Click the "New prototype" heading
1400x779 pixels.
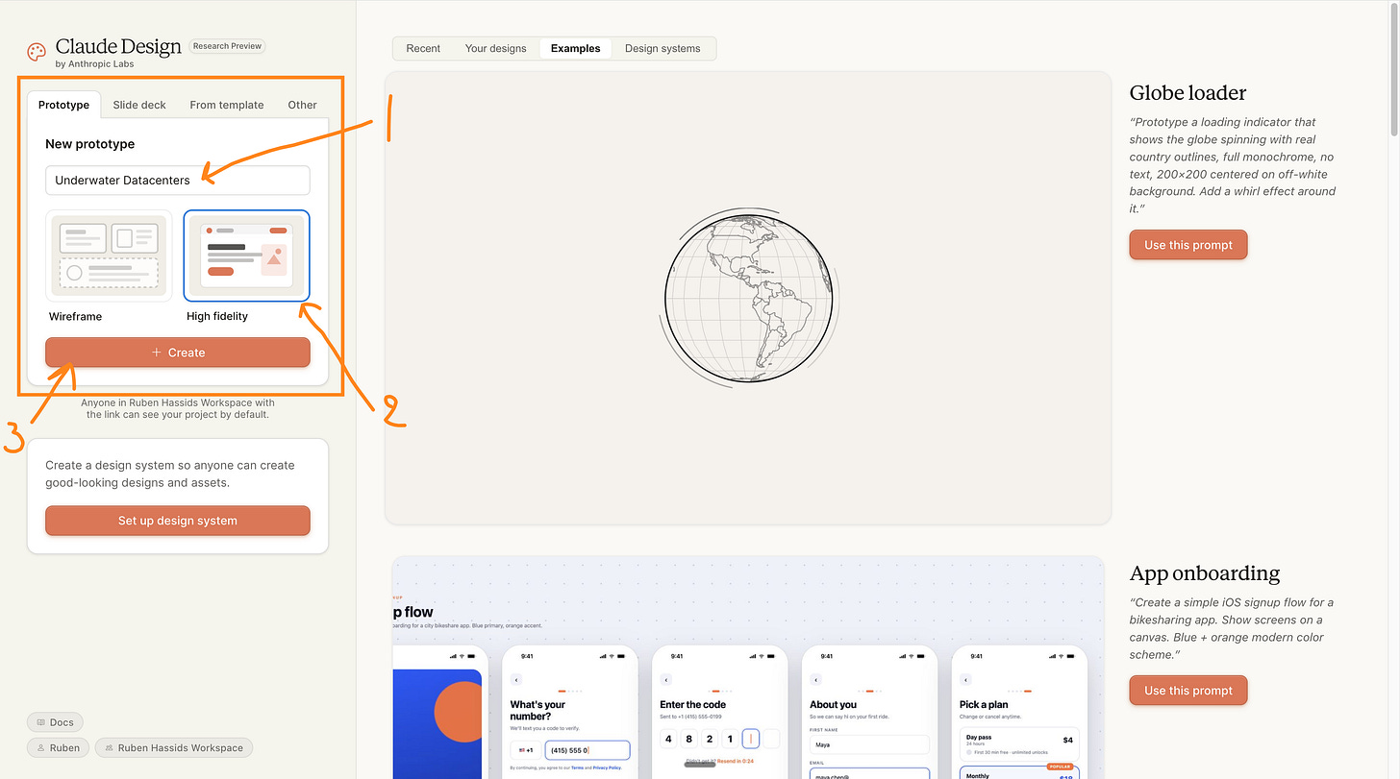click(89, 144)
